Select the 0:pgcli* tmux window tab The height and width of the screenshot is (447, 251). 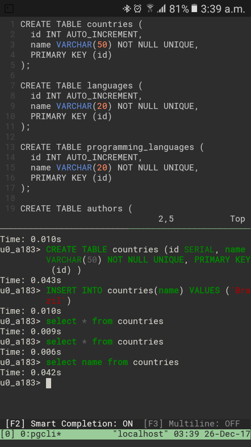pyautogui.click(x=41, y=434)
